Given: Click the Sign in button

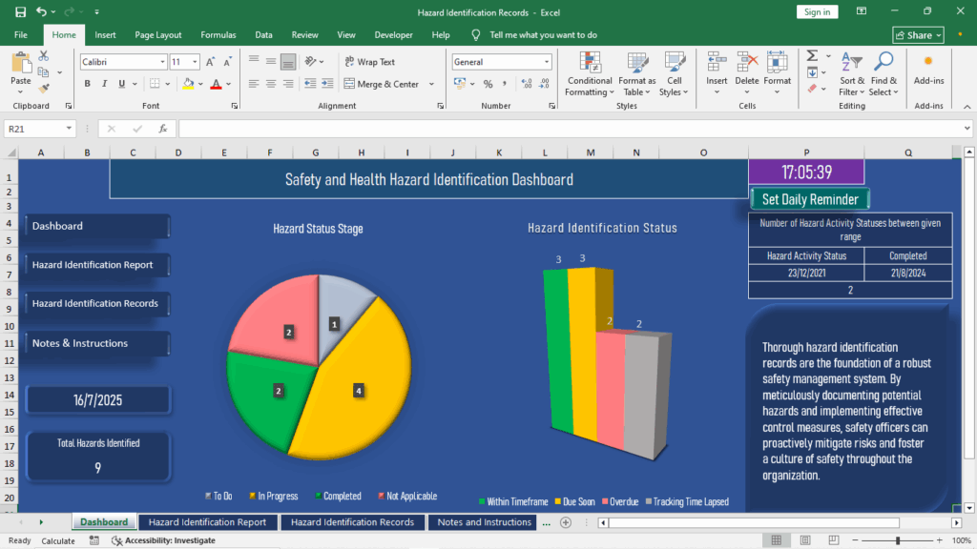Looking at the screenshot, I should tap(818, 11).
